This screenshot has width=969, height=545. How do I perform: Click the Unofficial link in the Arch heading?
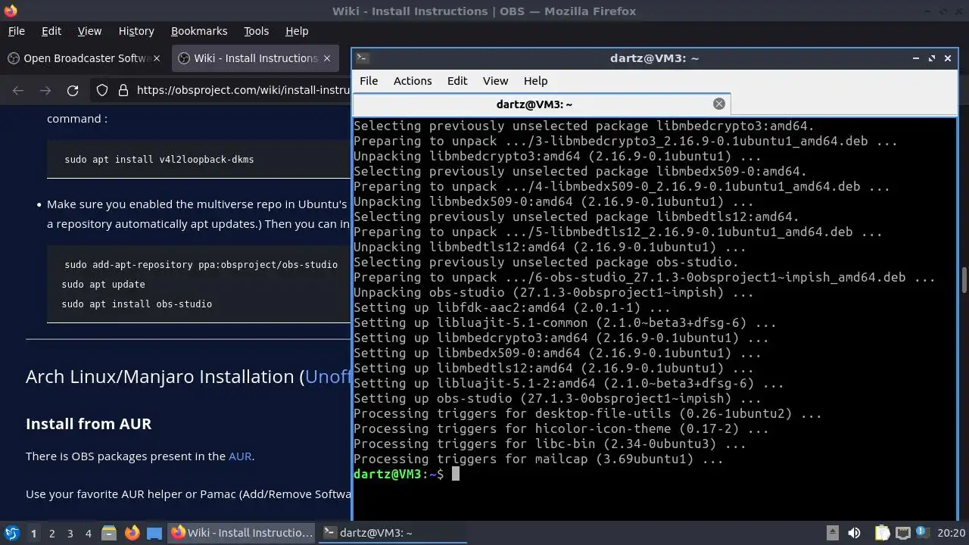[328, 376]
